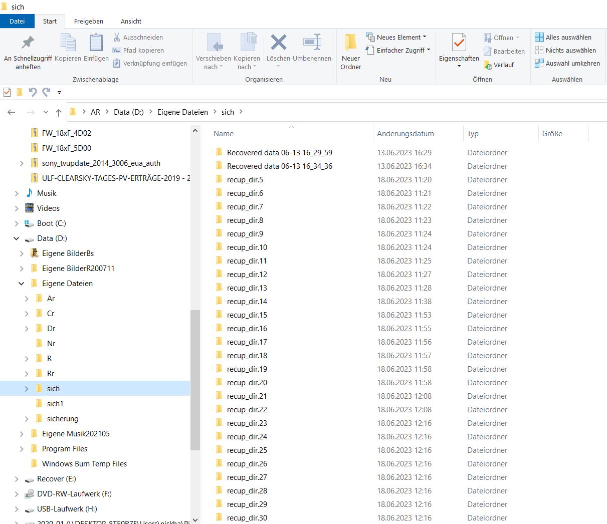607x524 pixels.
Task: Create a Neuer Ordner
Action: pyautogui.click(x=351, y=52)
